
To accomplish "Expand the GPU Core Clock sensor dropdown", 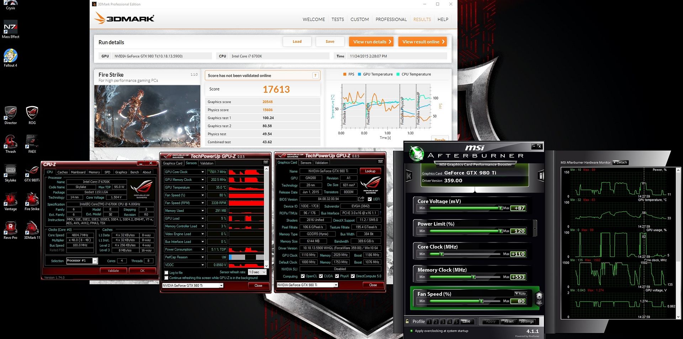I will (203, 172).
